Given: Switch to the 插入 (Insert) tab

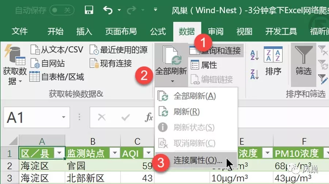Looking at the screenshot, I should tap(84, 31).
